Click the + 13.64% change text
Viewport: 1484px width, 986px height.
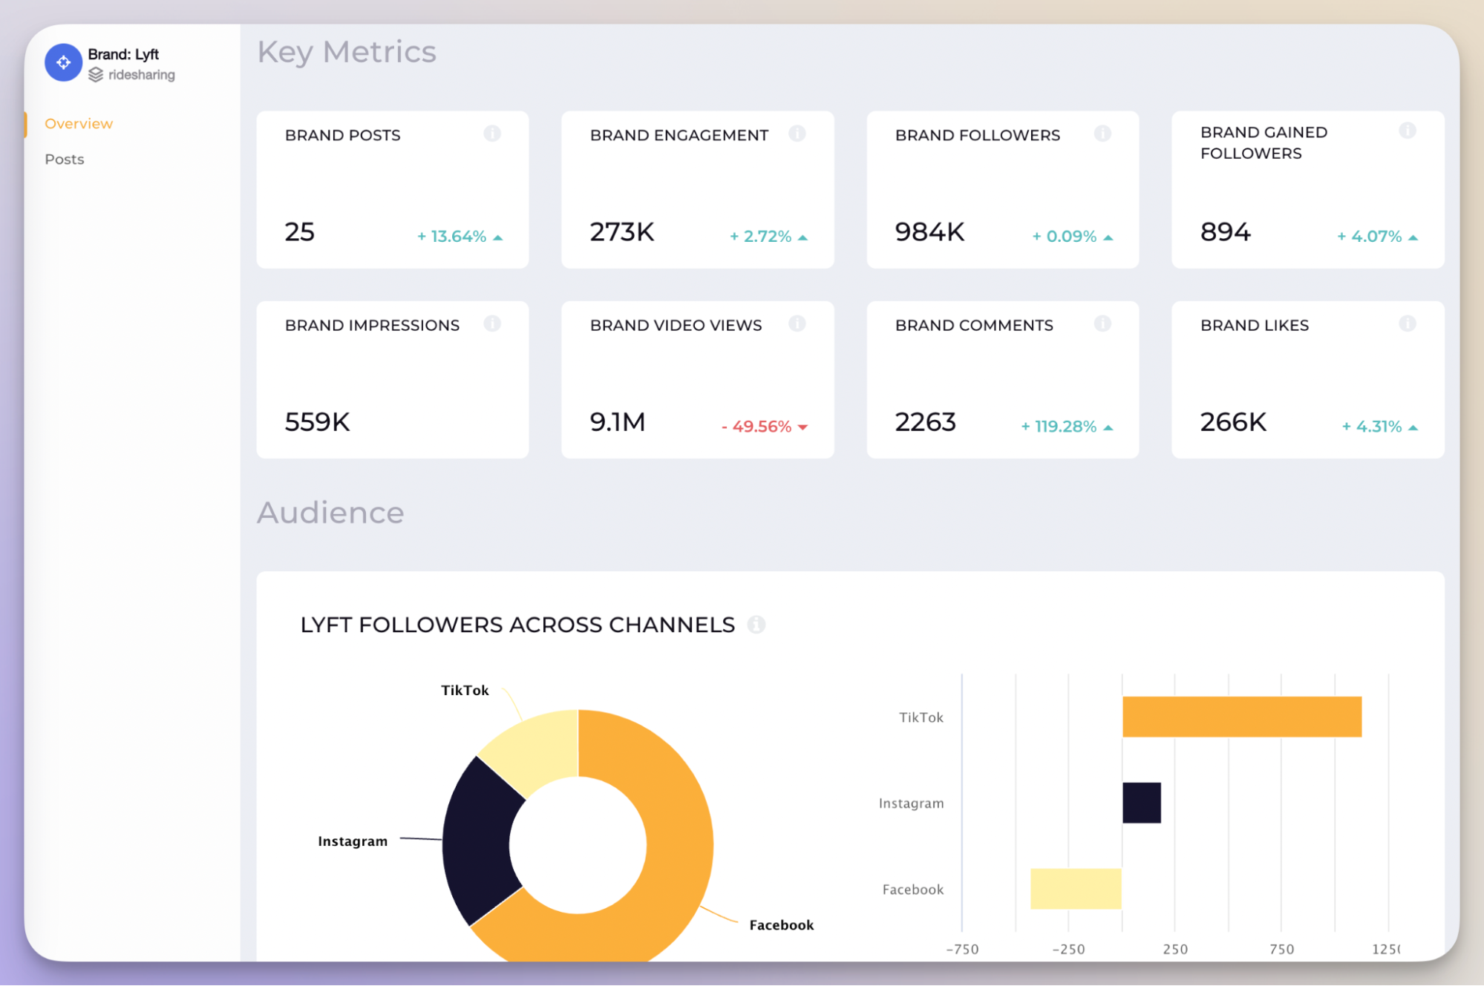[451, 237]
